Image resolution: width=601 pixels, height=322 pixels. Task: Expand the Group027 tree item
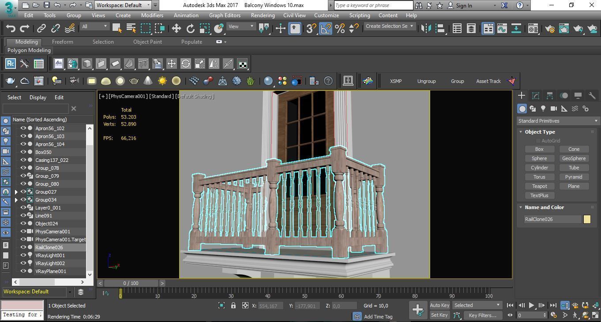[16, 192]
